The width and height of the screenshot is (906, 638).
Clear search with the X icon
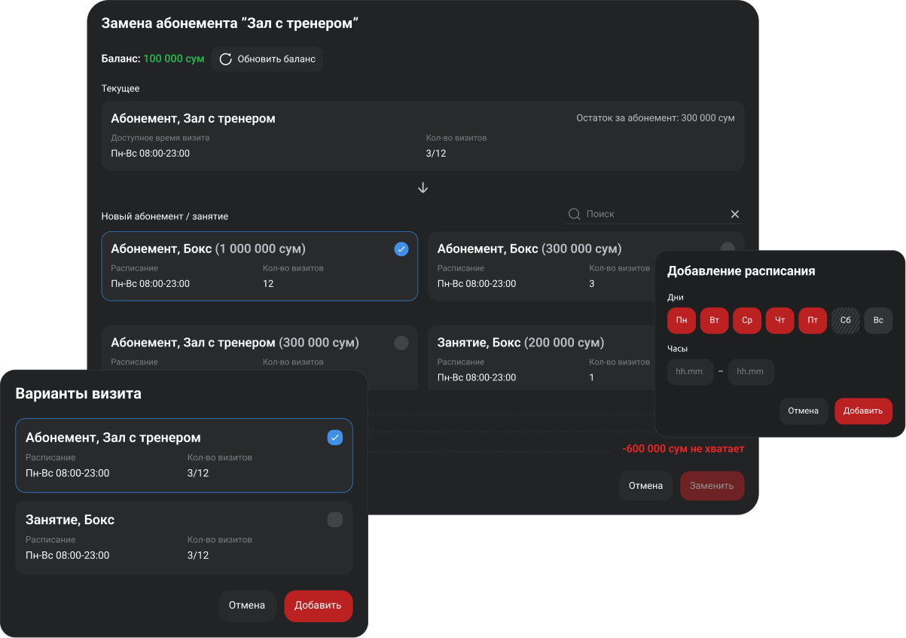[x=735, y=214]
